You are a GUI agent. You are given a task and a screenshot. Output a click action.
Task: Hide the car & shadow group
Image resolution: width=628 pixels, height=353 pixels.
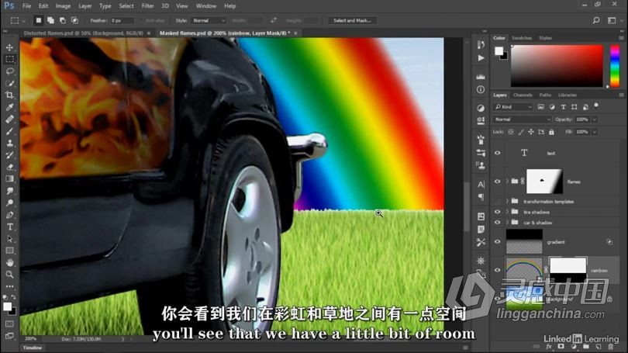498,223
